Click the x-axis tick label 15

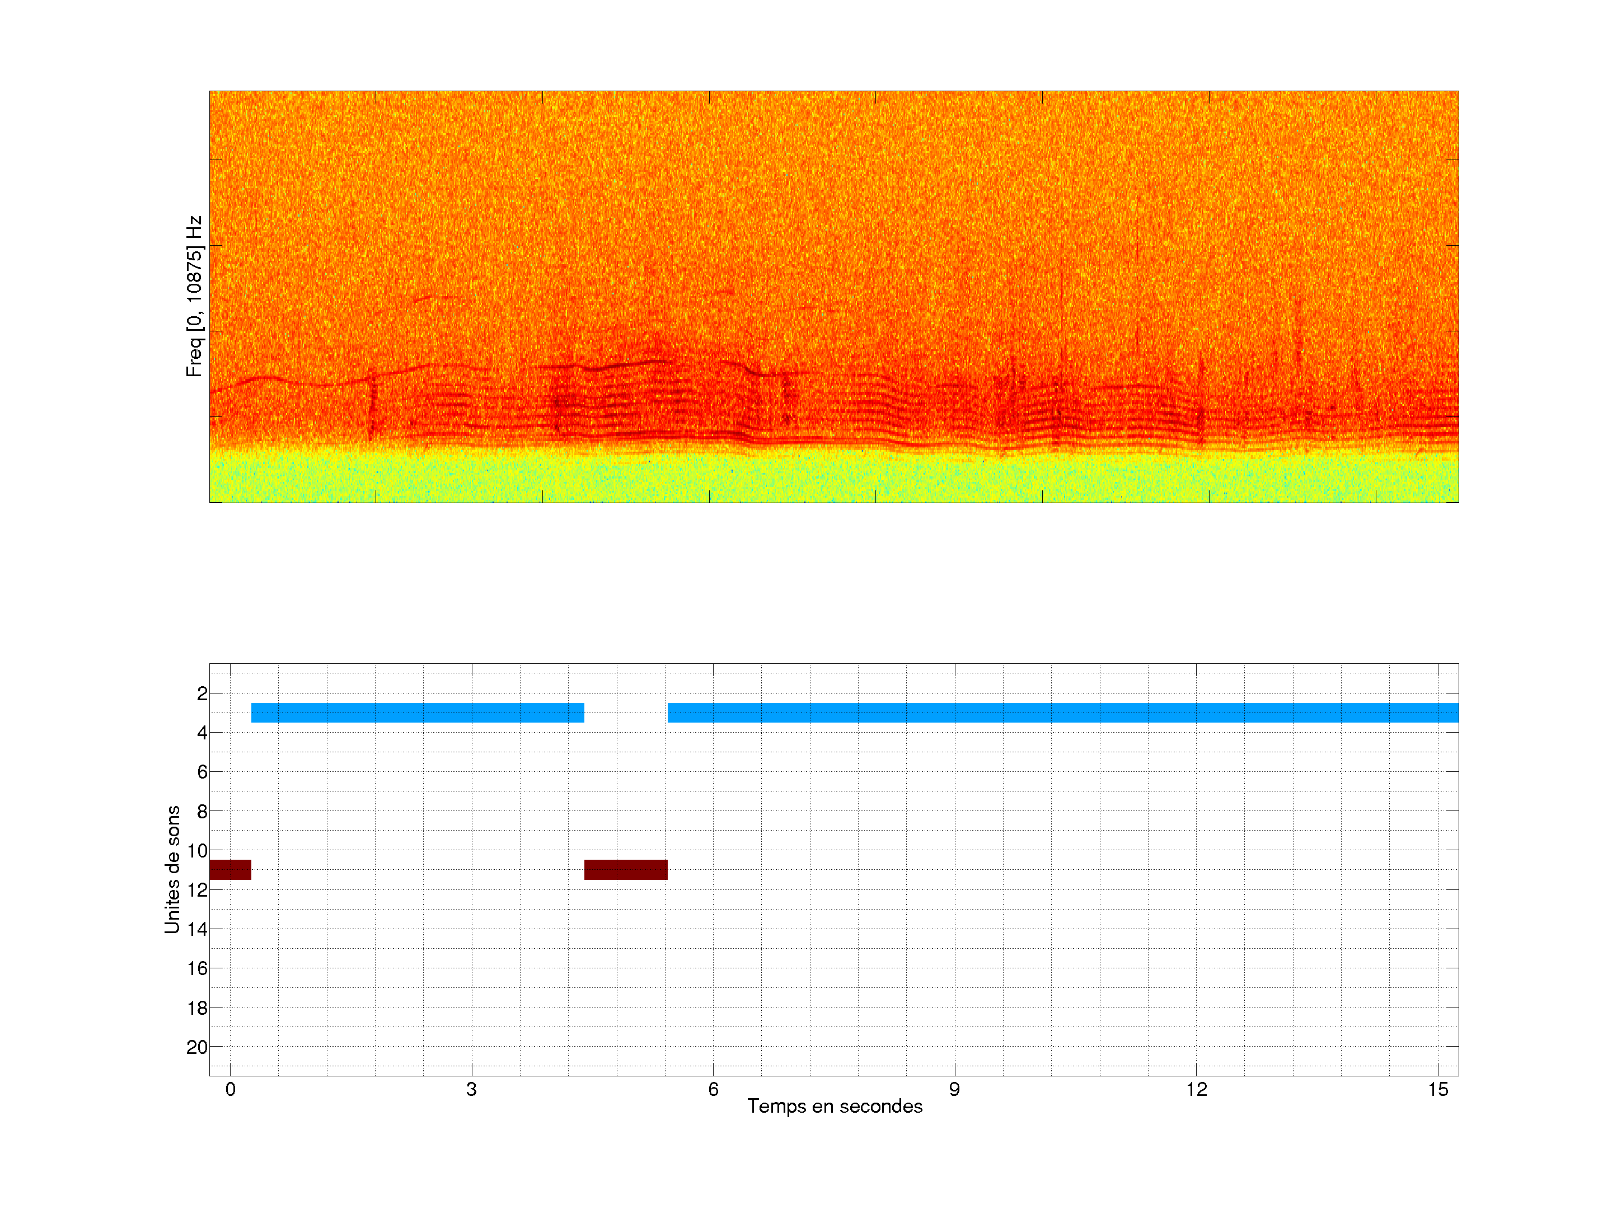(x=1437, y=1089)
